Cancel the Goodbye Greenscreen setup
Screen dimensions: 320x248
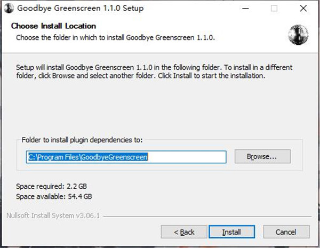286,232
